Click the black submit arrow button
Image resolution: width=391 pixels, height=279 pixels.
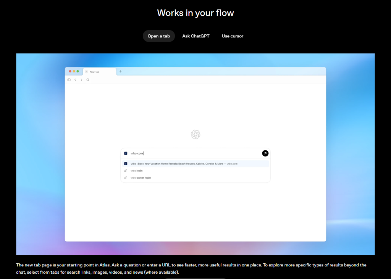(265, 153)
